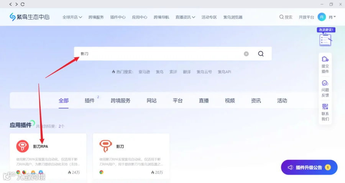Search hot keyword 翻译
Image resolution: width=345 pixels, height=183 pixels.
click(x=187, y=72)
